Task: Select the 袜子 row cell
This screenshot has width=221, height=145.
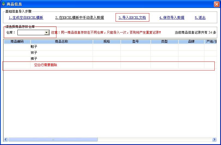Action: click(62, 53)
